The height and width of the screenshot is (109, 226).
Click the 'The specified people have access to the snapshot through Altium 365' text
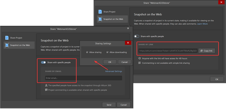80,85
